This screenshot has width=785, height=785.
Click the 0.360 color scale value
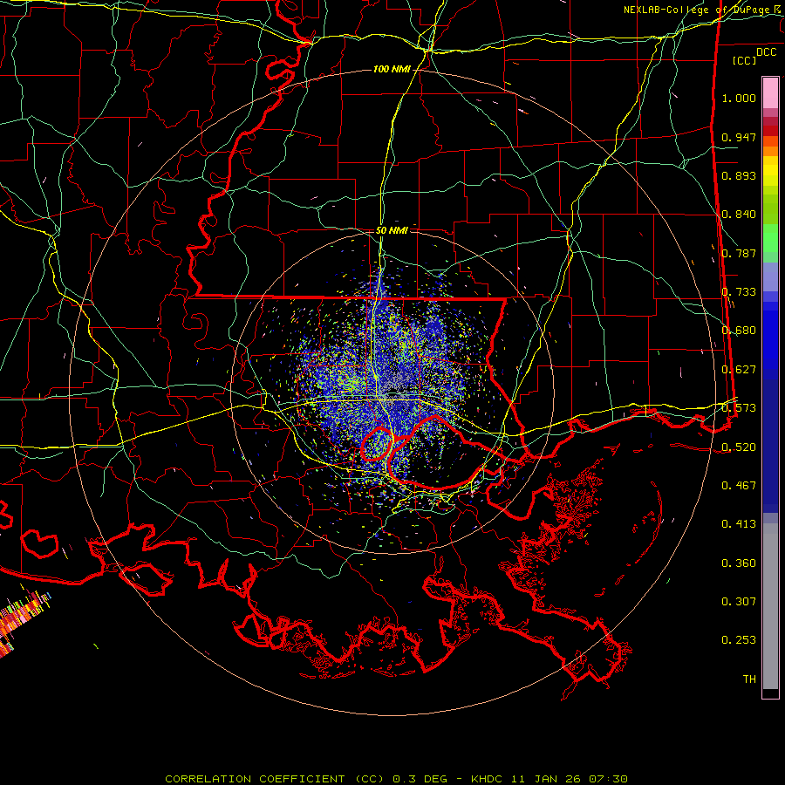(739, 563)
